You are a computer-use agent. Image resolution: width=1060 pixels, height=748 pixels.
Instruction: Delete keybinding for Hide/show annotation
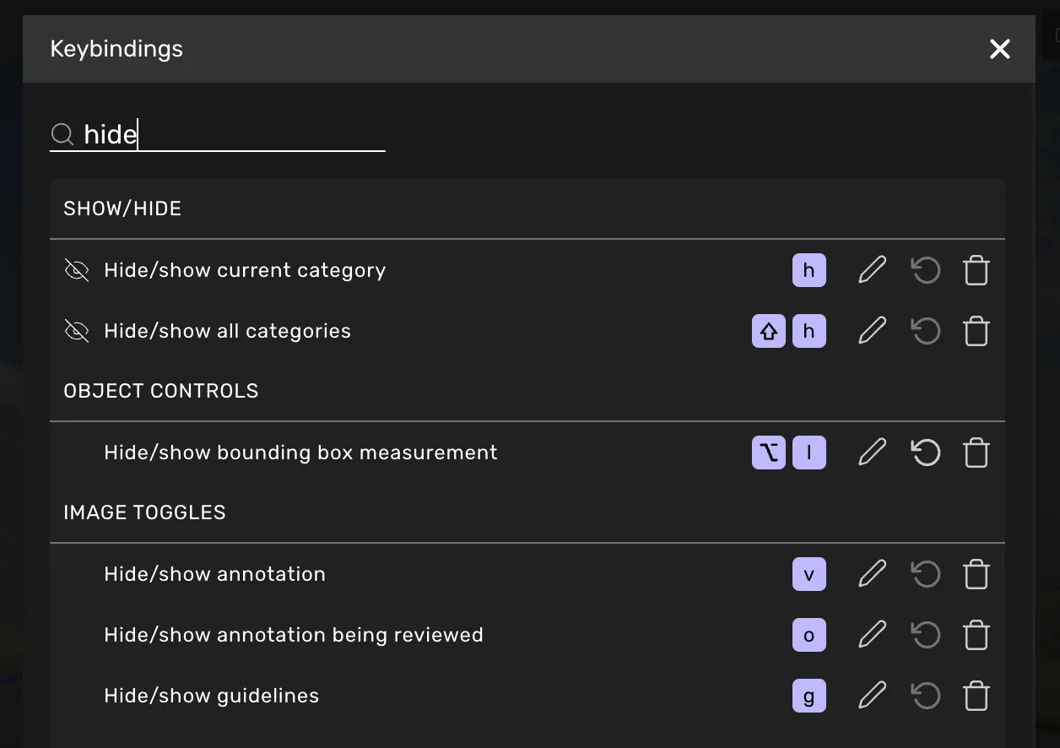[976, 574]
